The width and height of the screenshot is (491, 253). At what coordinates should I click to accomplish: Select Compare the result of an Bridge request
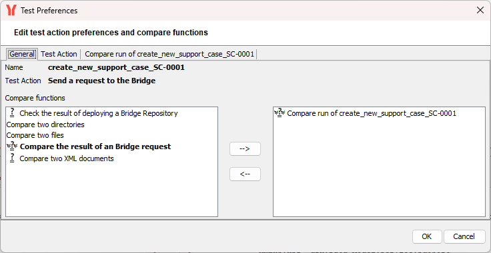coord(95,146)
